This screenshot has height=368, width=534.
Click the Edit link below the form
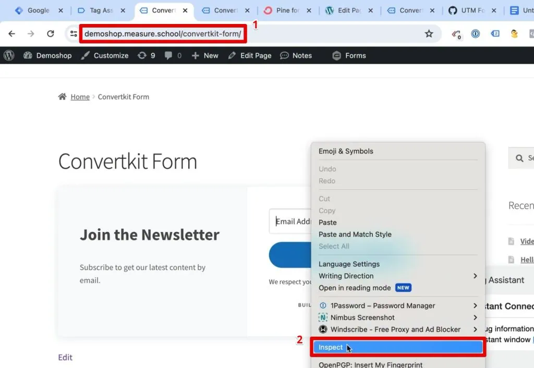coord(65,357)
